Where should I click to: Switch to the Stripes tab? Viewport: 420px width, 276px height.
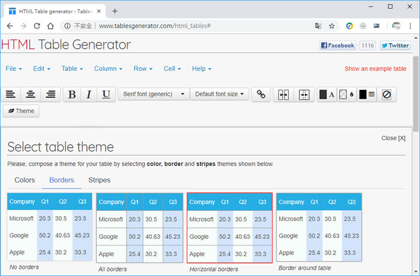(100, 180)
